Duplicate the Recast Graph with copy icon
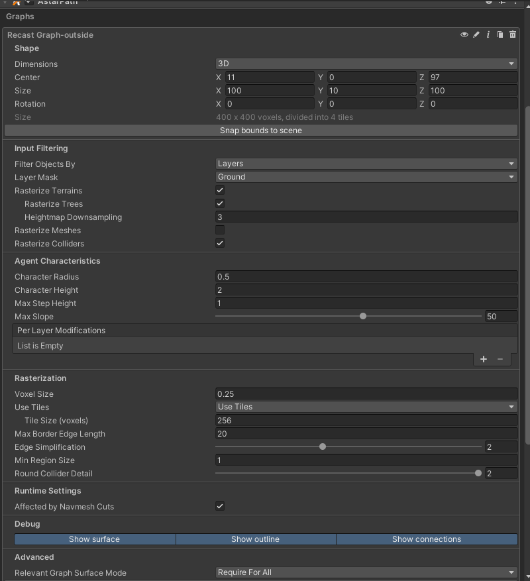This screenshot has width=530, height=581. pos(500,34)
